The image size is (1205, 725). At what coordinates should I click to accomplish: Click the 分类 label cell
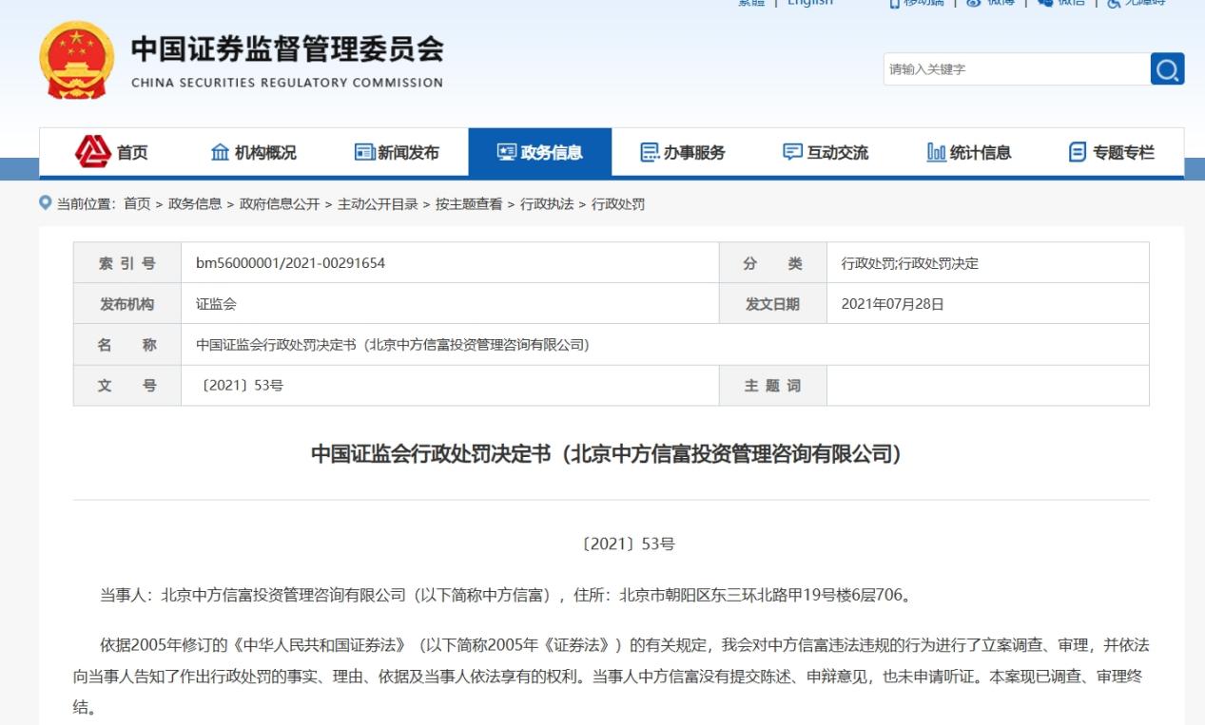773,263
